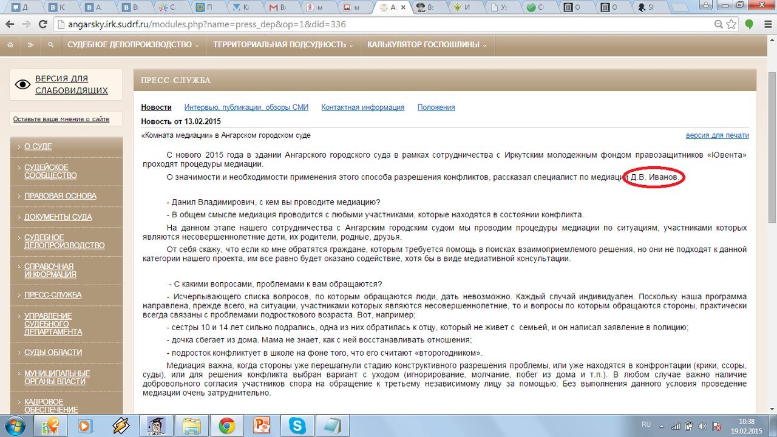This screenshot has height=437, width=777.
Task: Reload the page with the refresh icon
Action: [x=42, y=25]
